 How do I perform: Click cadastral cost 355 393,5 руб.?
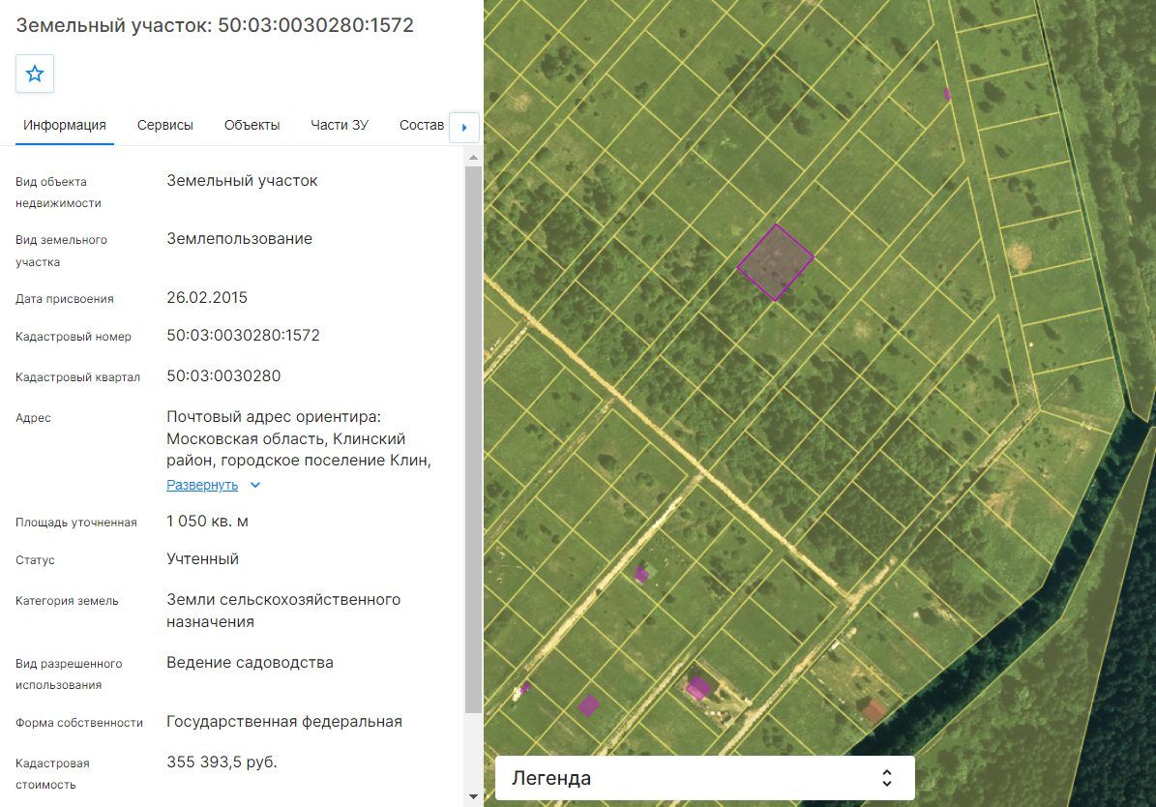(222, 762)
